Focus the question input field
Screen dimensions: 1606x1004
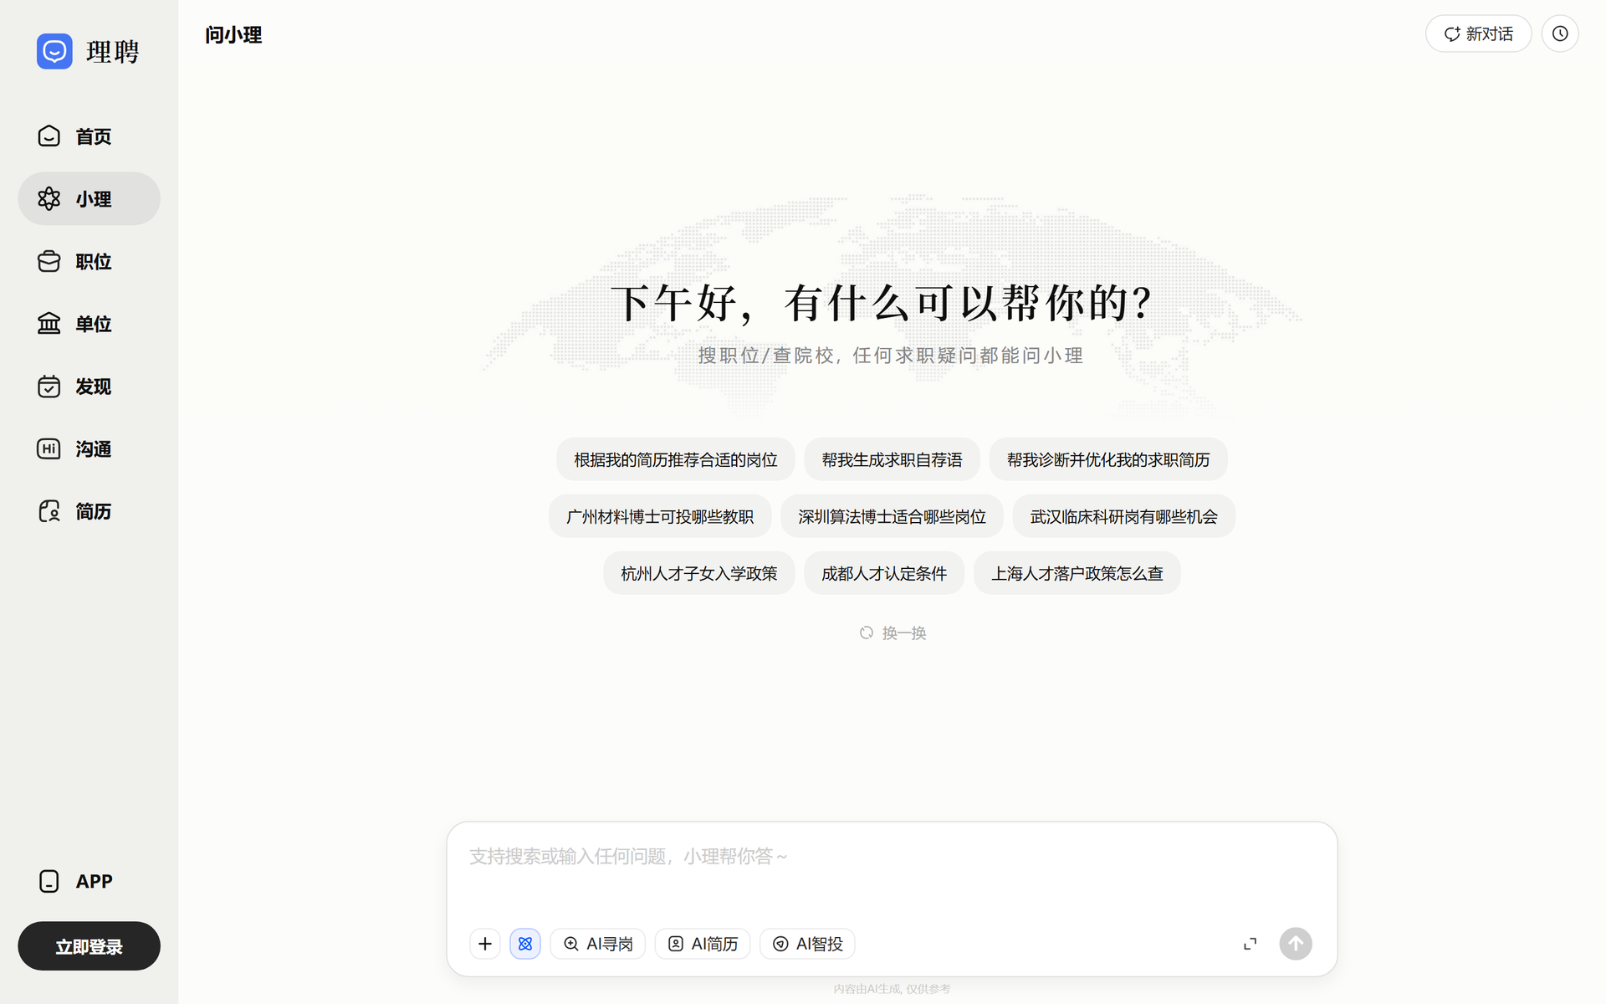892,870
